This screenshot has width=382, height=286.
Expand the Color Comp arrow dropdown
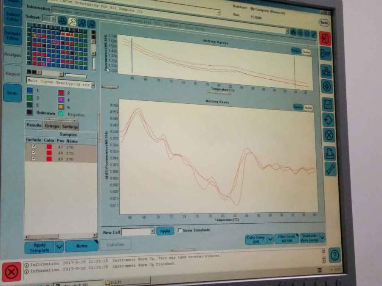[270, 239]
